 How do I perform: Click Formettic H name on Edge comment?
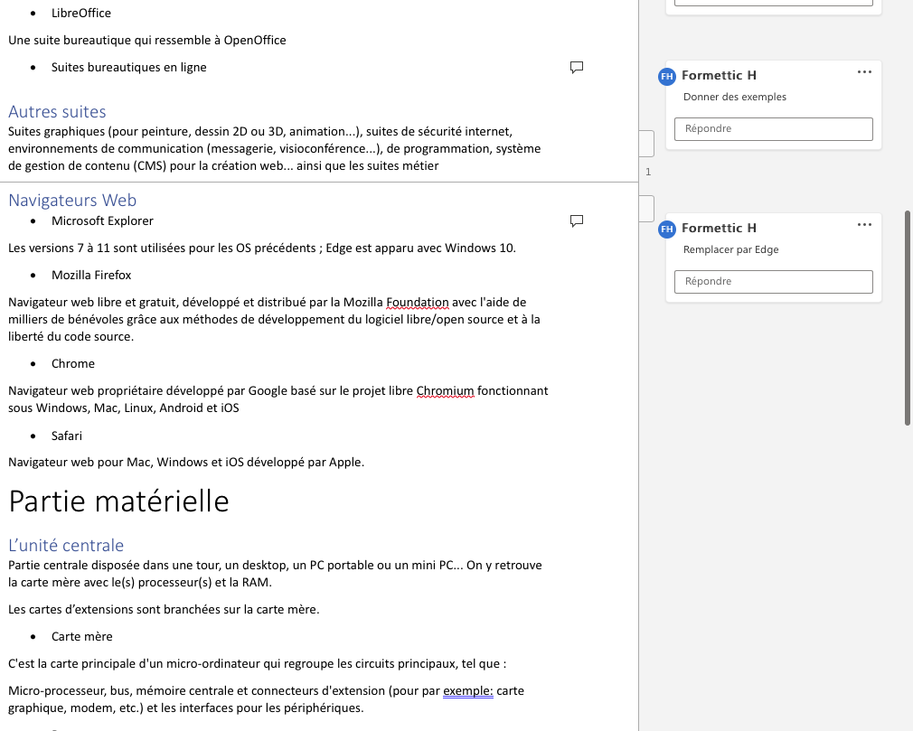tap(719, 228)
